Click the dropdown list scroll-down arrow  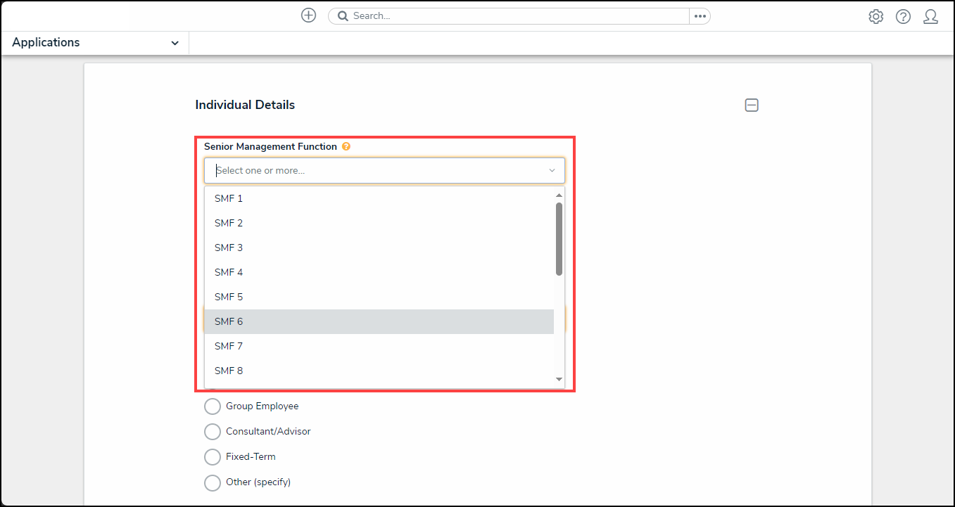pyautogui.click(x=559, y=380)
